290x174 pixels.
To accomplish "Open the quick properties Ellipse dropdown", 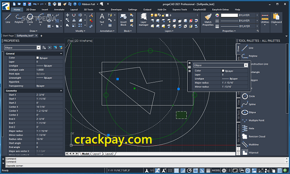I will click(246, 65).
